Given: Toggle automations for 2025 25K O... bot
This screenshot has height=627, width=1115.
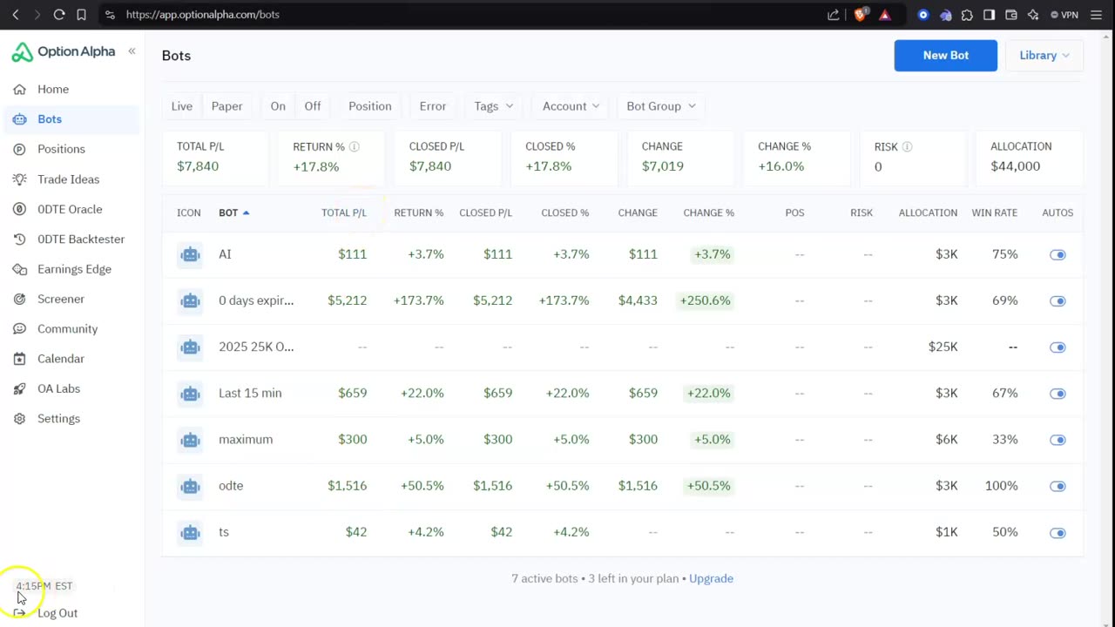Looking at the screenshot, I should tap(1058, 347).
